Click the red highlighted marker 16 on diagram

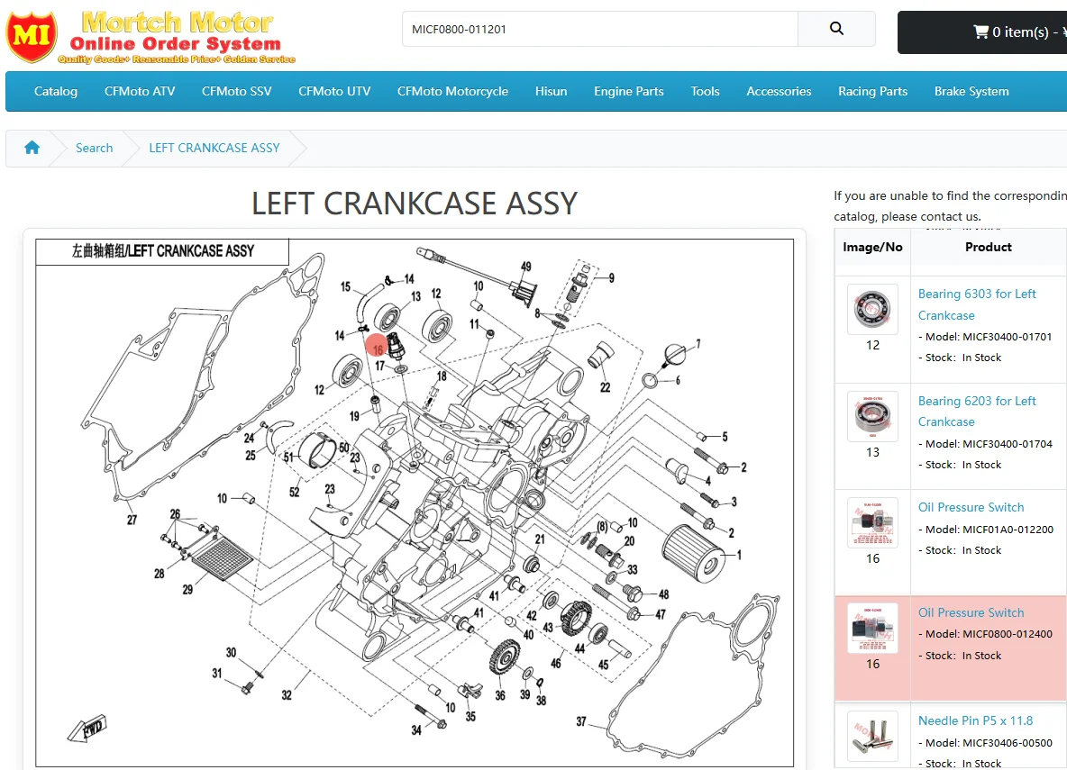378,347
